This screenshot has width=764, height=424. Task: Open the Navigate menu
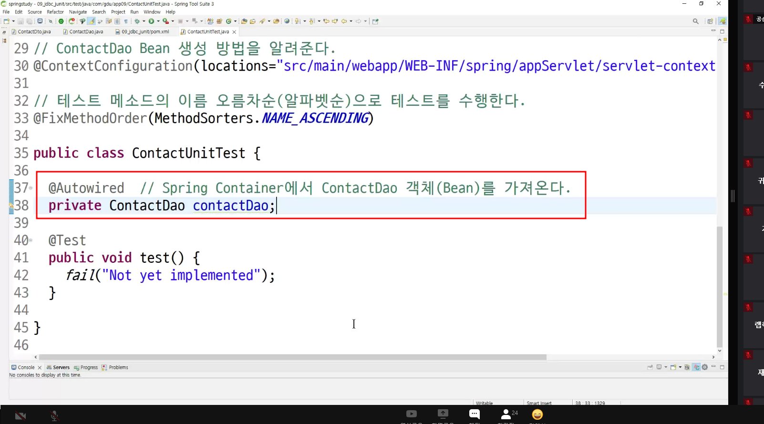[x=78, y=12]
